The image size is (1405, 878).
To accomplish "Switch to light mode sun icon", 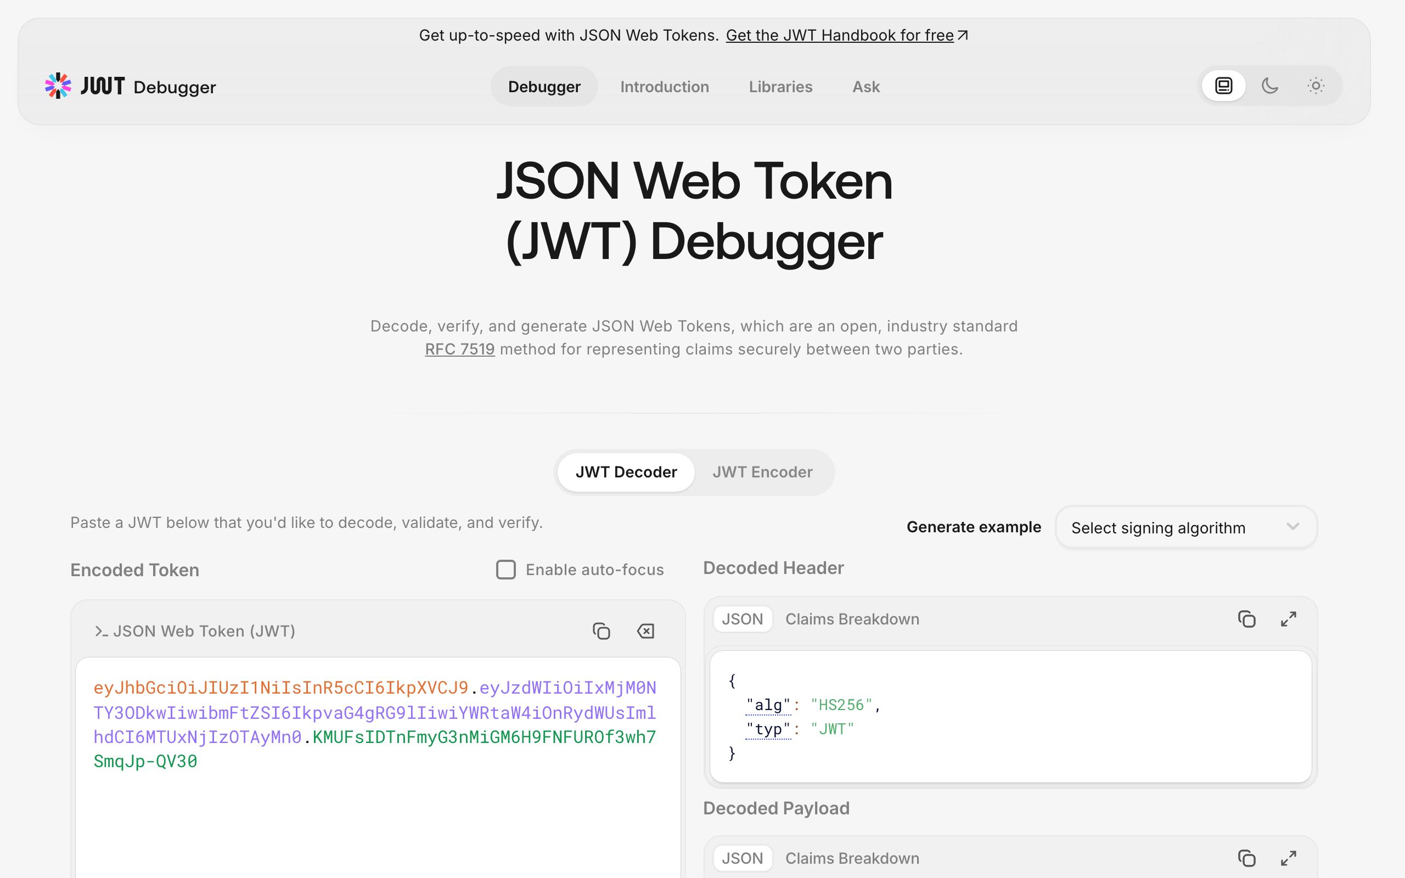I will click(x=1316, y=86).
